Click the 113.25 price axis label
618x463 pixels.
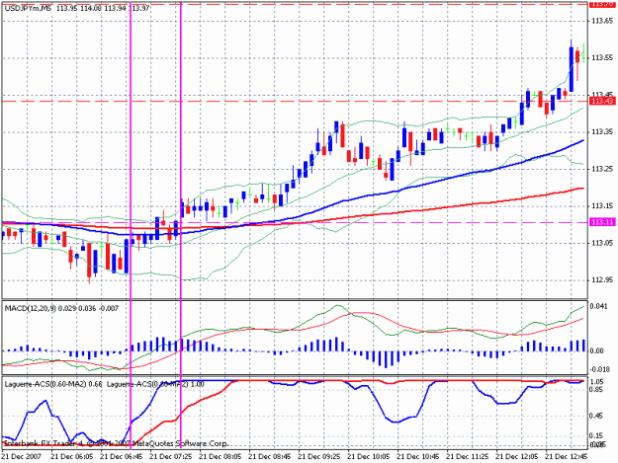pos(602,169)
